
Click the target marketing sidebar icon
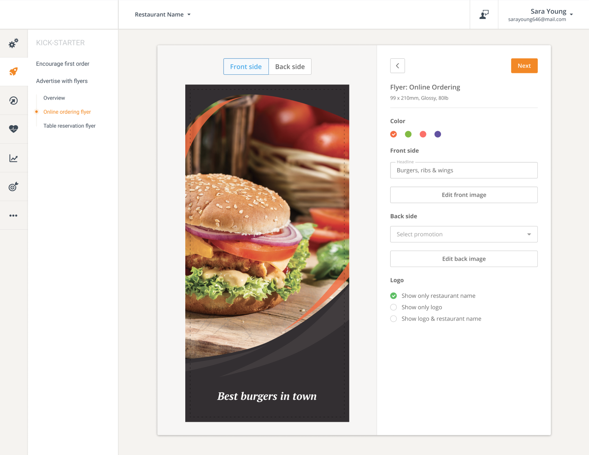tap(13, 187)
